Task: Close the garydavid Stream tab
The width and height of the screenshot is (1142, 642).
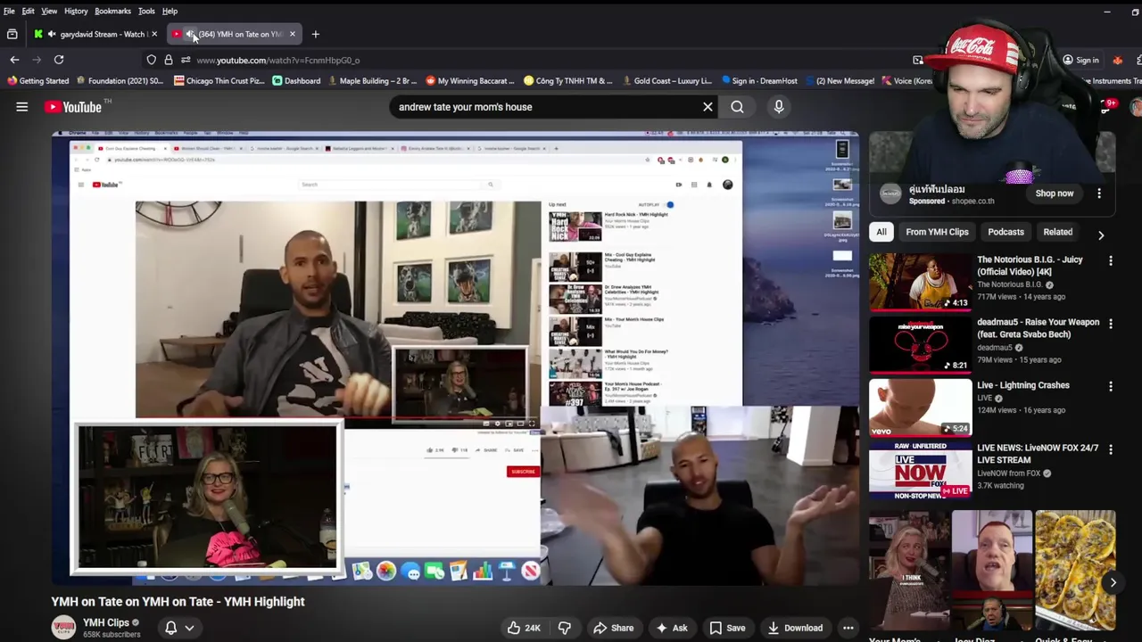Action: pyautogui.click(x=154, y=34)
